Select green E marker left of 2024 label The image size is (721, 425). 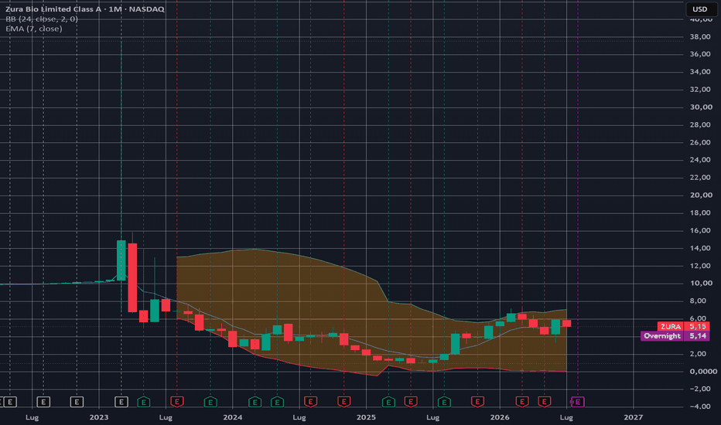(x=210, y=402)
